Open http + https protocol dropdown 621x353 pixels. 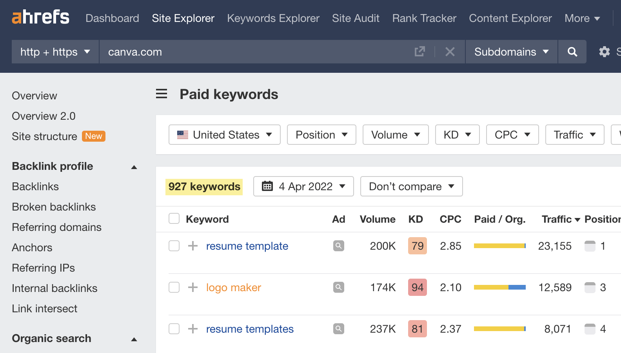[55, 52]
